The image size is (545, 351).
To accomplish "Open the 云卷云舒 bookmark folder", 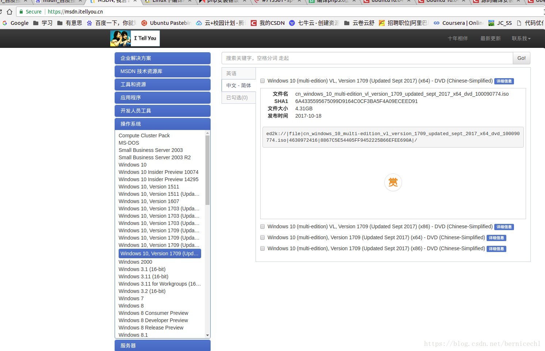I will pos(359,23).
